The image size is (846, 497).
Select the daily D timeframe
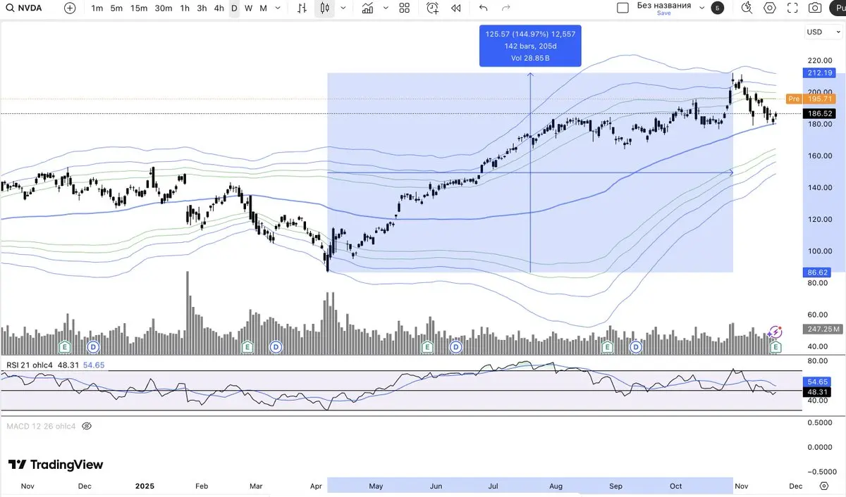(235, 8)
